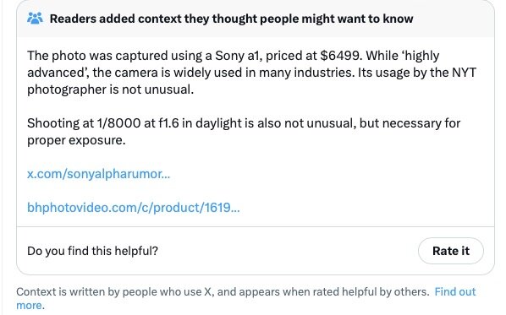Click the "widely used in many industries" phrase
506x315 pixels.
(x=263, y=73)
